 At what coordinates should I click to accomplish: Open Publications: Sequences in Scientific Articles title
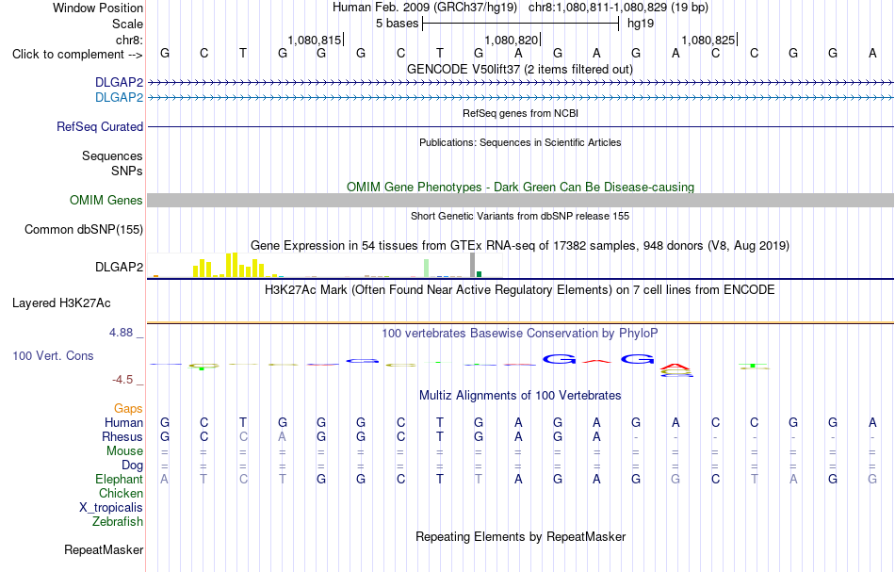pyautogui.click(x=520, y=142)
